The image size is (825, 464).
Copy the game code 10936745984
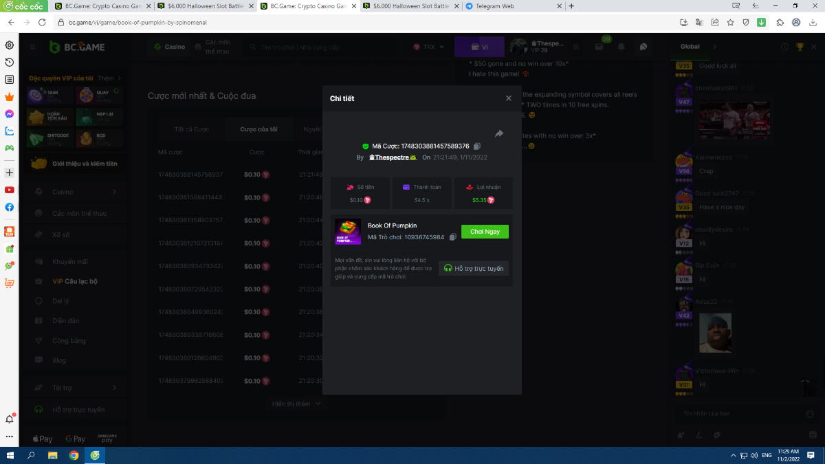(x=452, y=237)
